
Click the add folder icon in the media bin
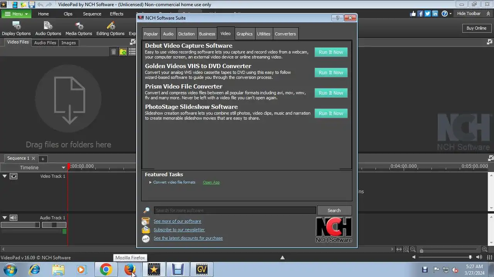[123, 52]
